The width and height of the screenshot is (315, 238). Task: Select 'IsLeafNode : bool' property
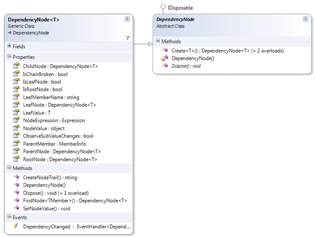point(42,82)
